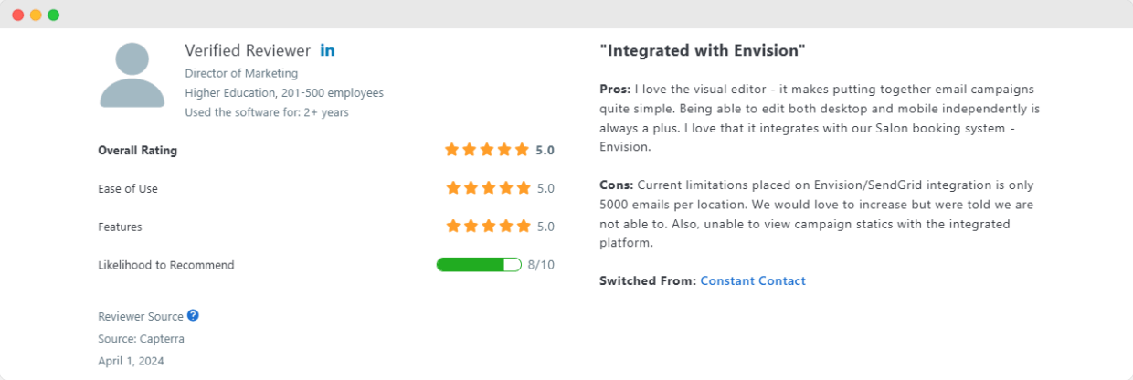Click the Likelihood to Recommend progress bar

pos(479,265)
